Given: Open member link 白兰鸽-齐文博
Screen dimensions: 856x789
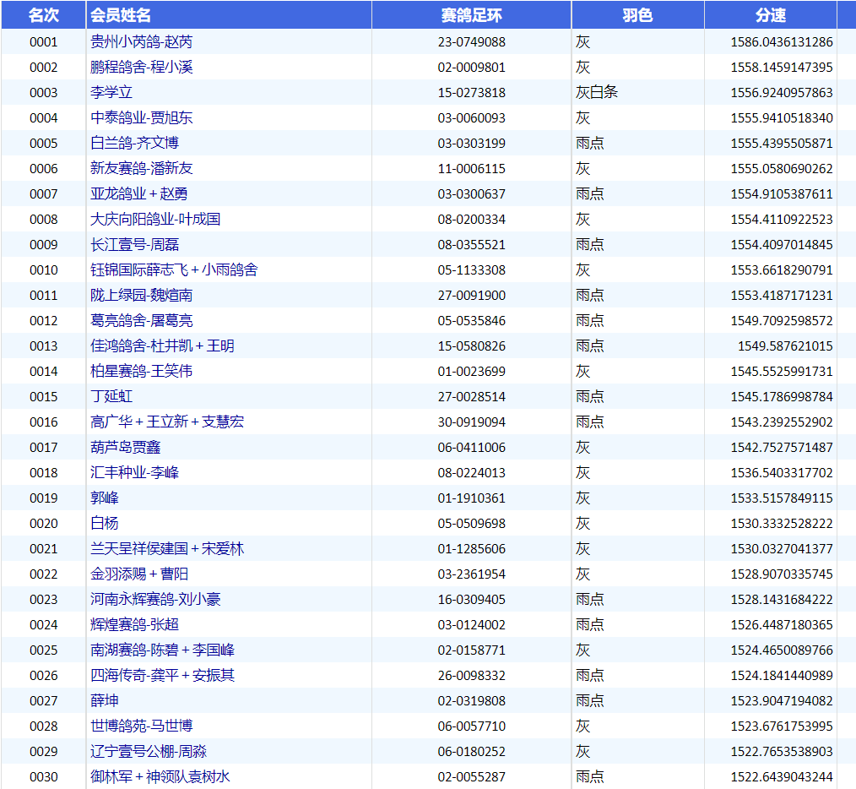Looking at the screenshot, I should [x=134, y=143].
